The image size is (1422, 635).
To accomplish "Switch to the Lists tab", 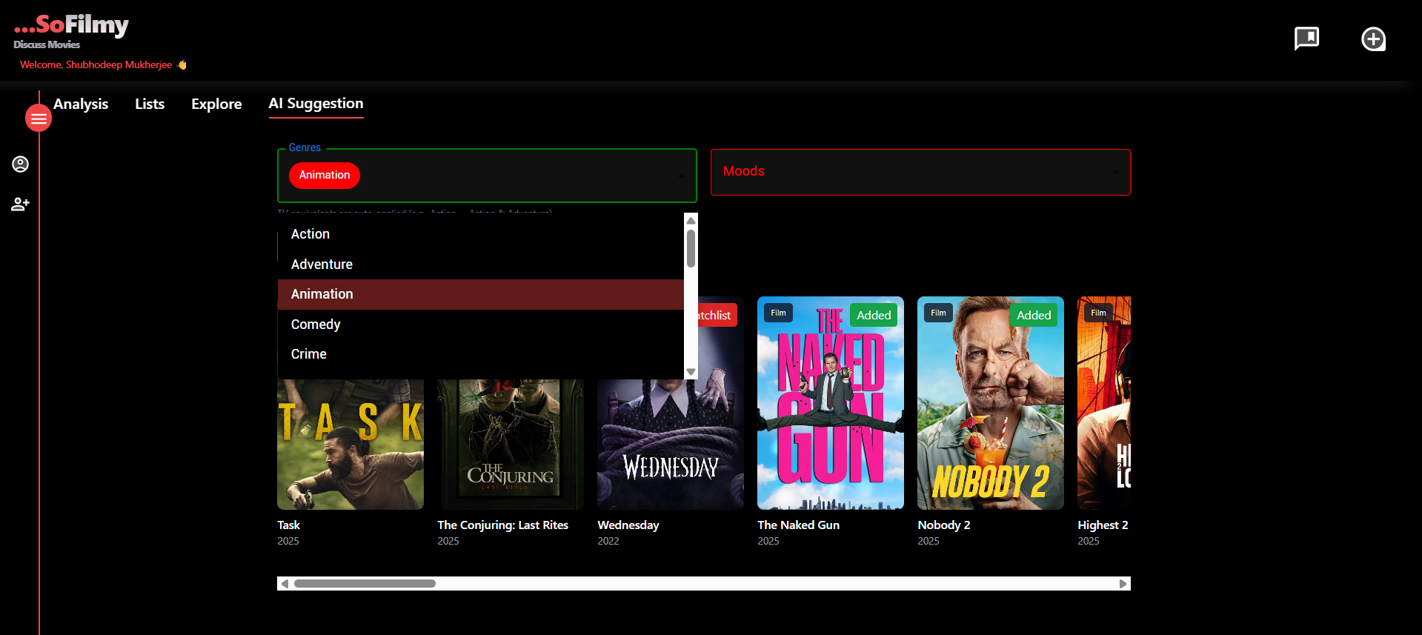I will (x=150, y=104).
